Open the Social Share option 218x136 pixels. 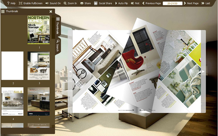coord(103,3)
